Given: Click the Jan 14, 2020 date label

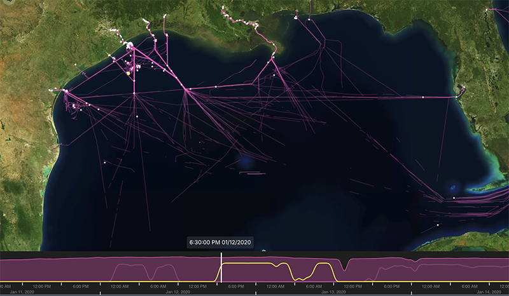Looking at the screenshot, I should click(x=489, y=292).
